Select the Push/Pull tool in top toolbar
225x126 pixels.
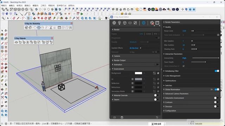(34, 18)
